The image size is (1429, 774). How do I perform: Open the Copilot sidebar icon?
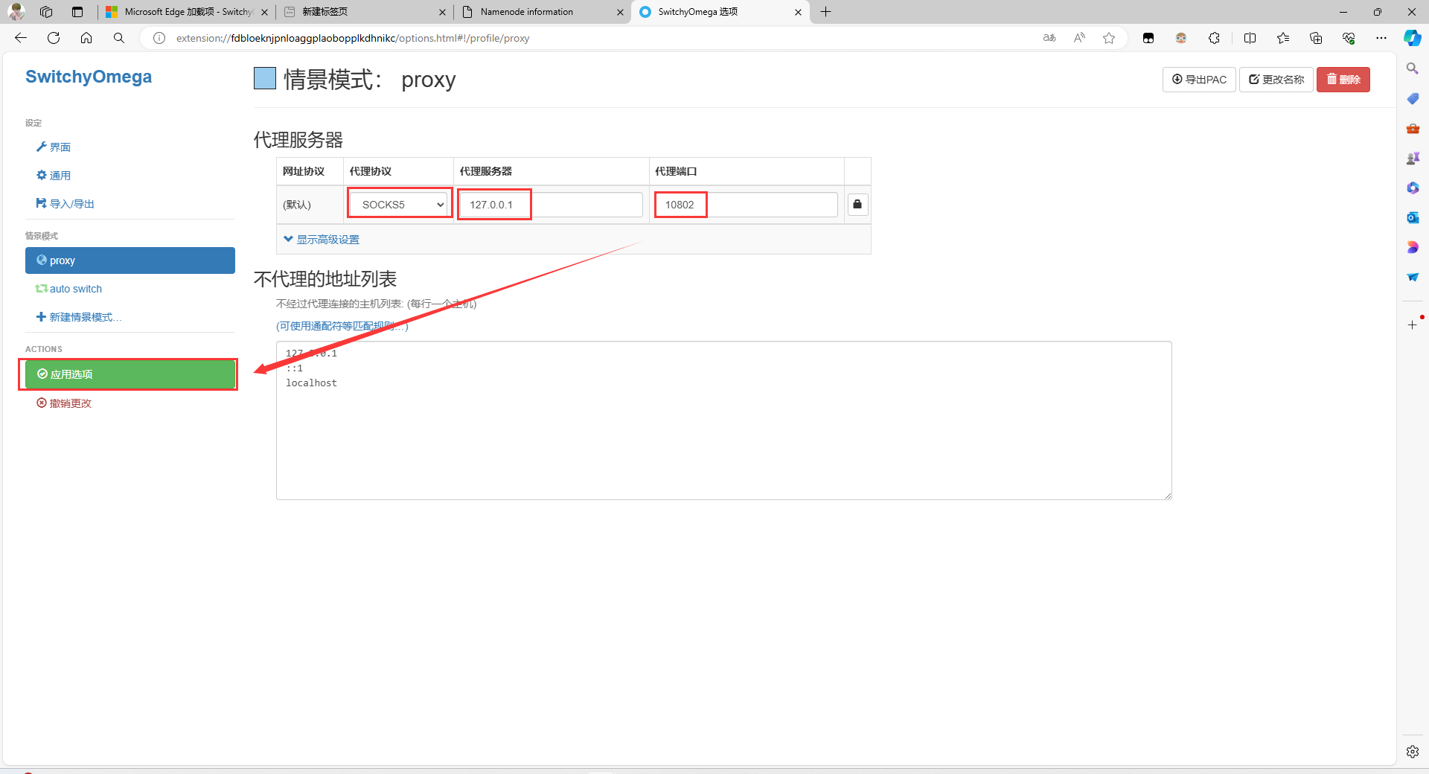click(1412, 38)
